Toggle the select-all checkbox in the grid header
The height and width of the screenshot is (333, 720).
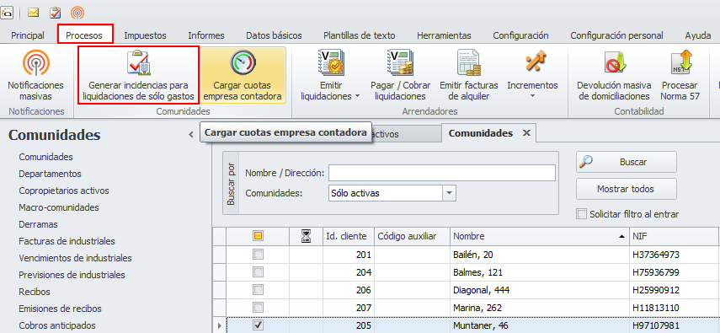point(258,236)
